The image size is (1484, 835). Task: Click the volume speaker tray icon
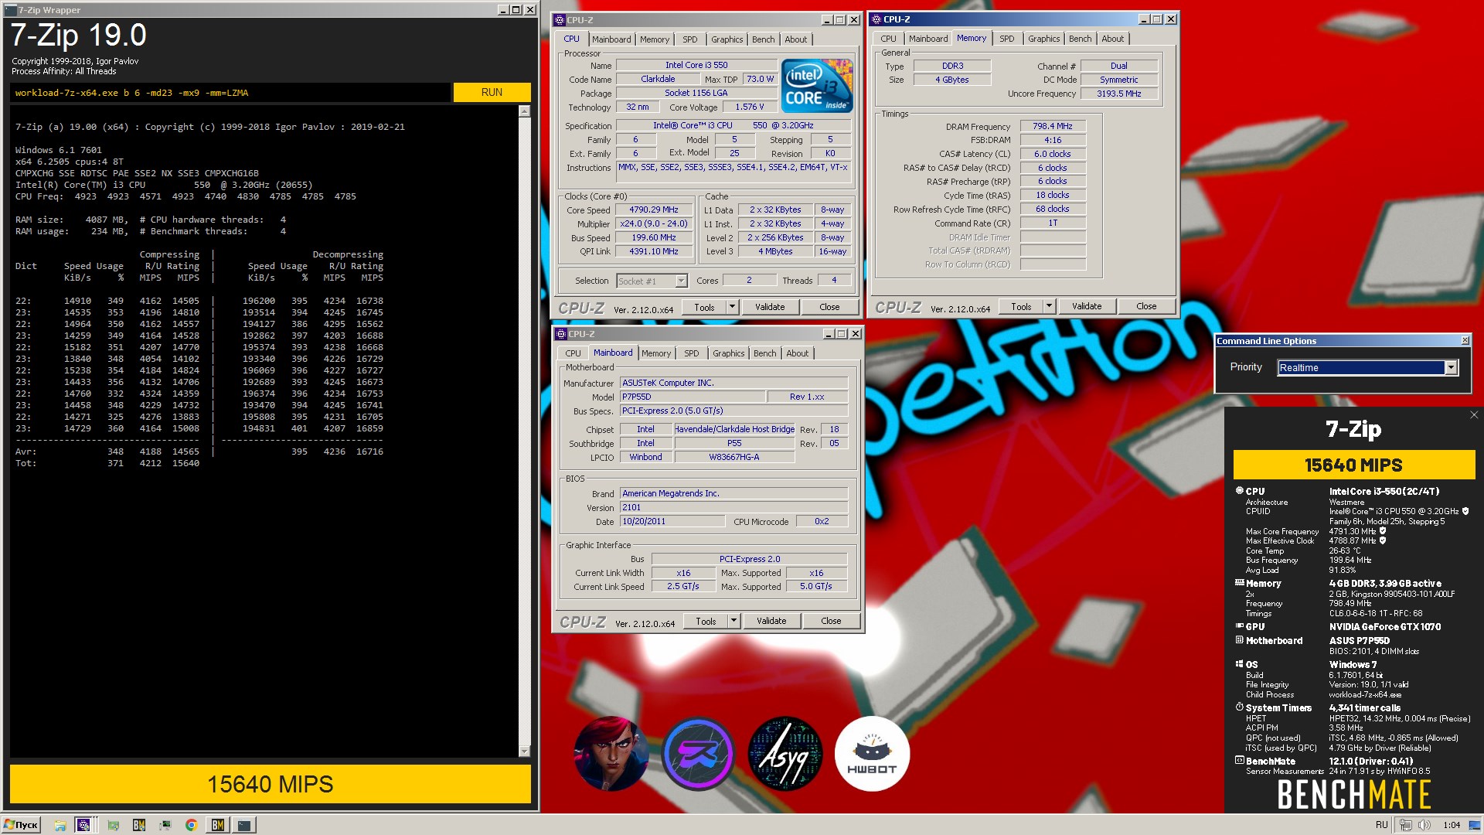1424,825
